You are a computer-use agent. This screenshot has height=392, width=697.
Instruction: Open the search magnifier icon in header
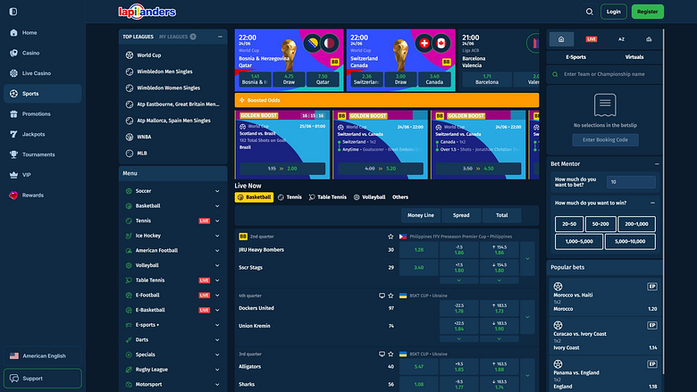pyautogui.click(x=590, y=12)
